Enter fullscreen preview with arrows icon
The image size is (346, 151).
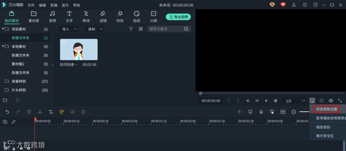coord(340,101)
